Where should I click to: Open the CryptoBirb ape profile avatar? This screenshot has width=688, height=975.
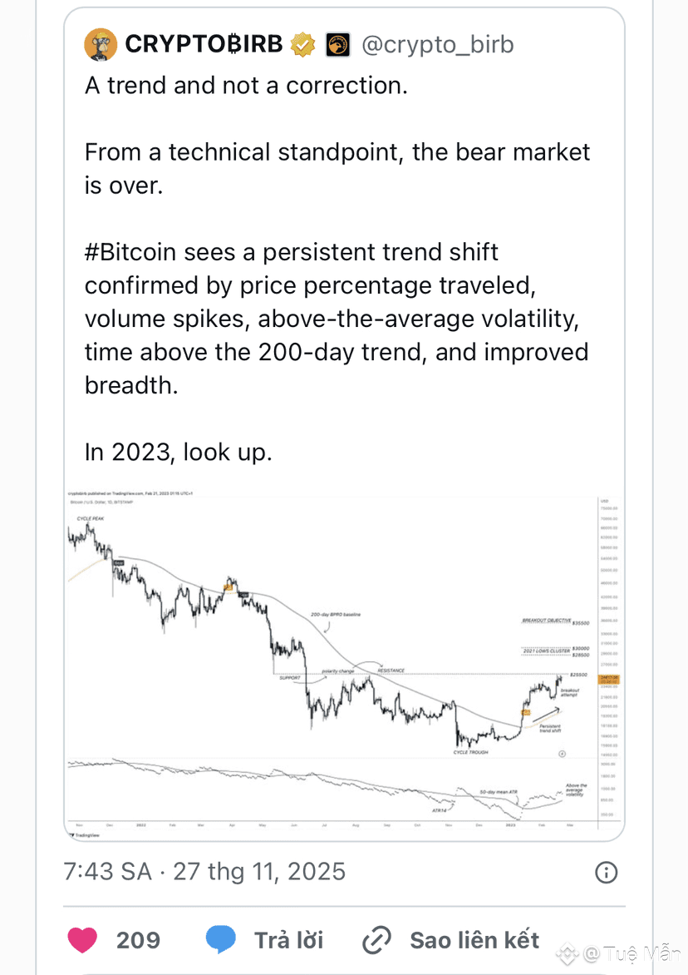[101, 44]
